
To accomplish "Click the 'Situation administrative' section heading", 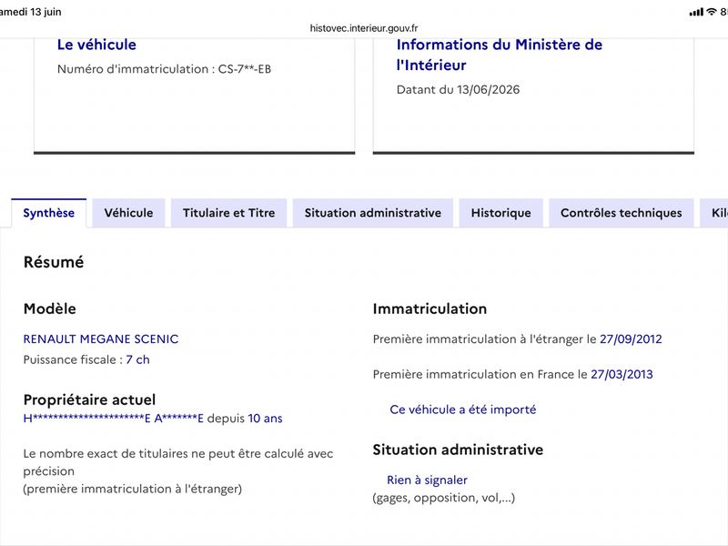I will tap(458, 450).
